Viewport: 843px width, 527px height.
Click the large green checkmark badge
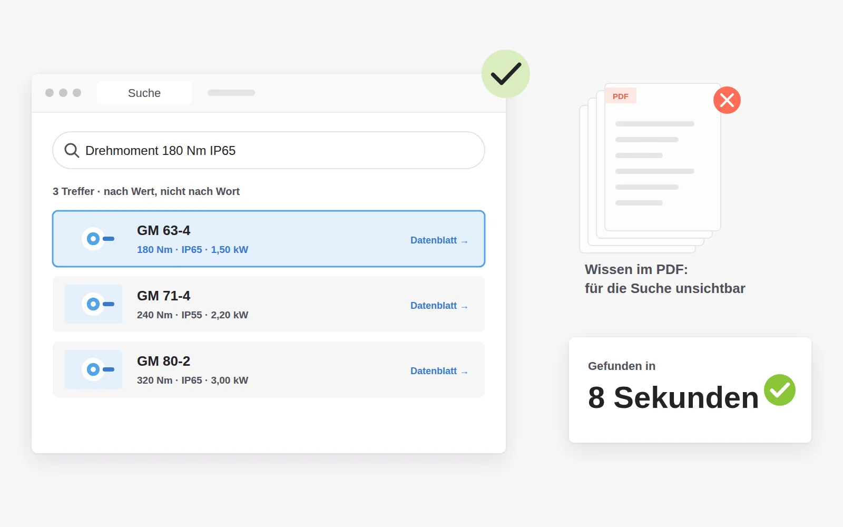coord(506,74)
